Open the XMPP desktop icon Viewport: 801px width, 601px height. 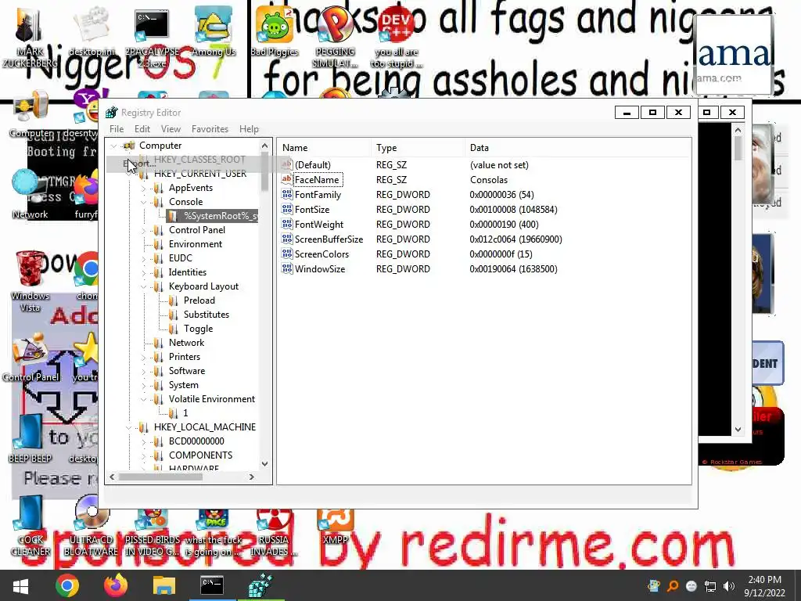335,527
